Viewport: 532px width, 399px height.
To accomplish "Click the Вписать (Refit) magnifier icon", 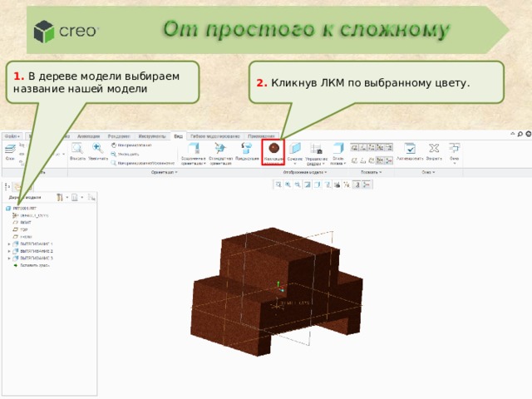I will pyautogui.click(x=77, y=148).
